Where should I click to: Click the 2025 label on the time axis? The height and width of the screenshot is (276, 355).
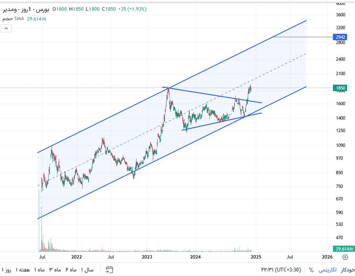tap(256, 257)
